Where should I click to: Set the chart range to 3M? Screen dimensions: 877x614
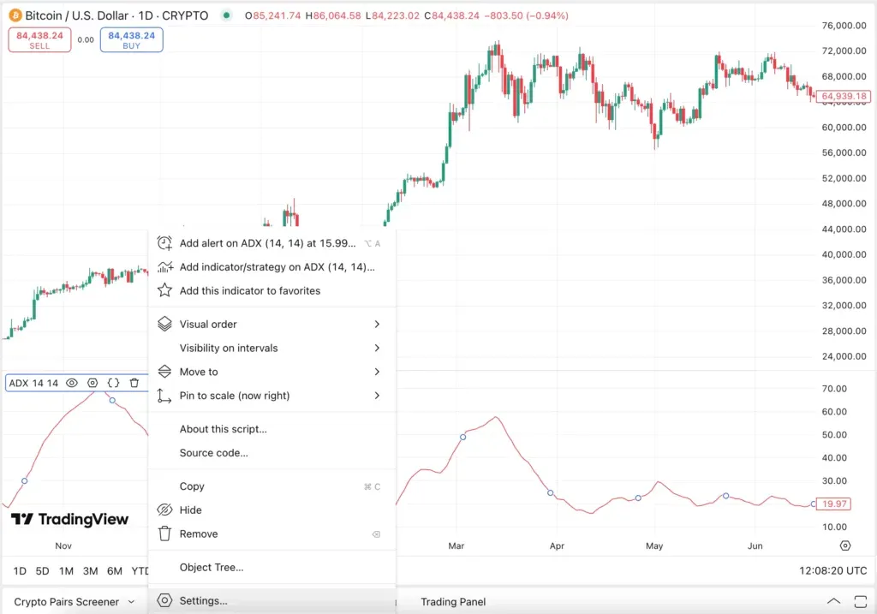pos(90,571)
